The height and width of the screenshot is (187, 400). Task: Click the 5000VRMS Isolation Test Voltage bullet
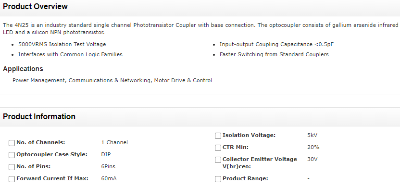pyautogui.click(x=62, y=44)
